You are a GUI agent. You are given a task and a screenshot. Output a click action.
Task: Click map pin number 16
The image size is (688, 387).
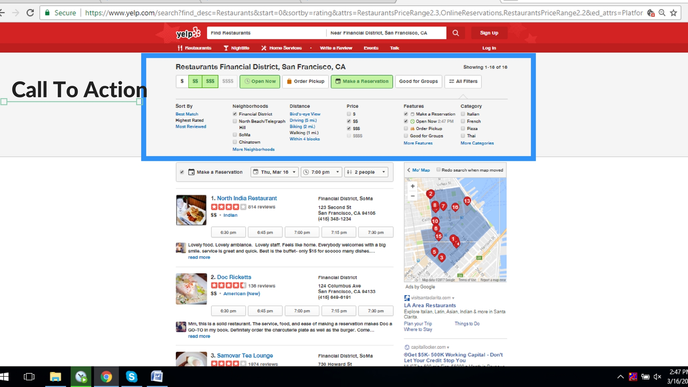click(x=455, y=207)
